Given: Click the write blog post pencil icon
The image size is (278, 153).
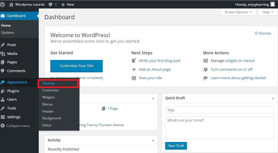Looking at the screenshot, I should pos(134,61).
